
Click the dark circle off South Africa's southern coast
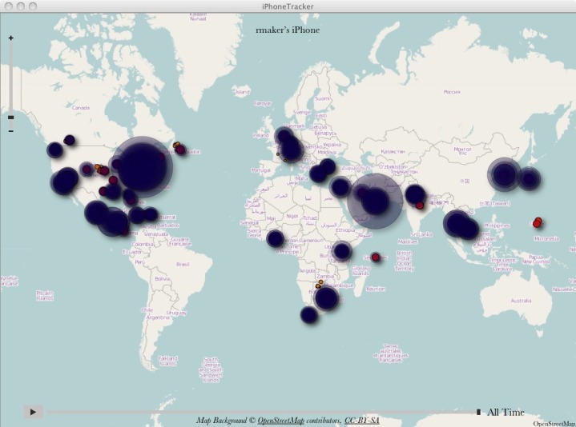(309, 314)
